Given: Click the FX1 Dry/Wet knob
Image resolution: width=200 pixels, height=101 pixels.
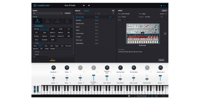Looking at the screenshot, I should click(134, 68).
